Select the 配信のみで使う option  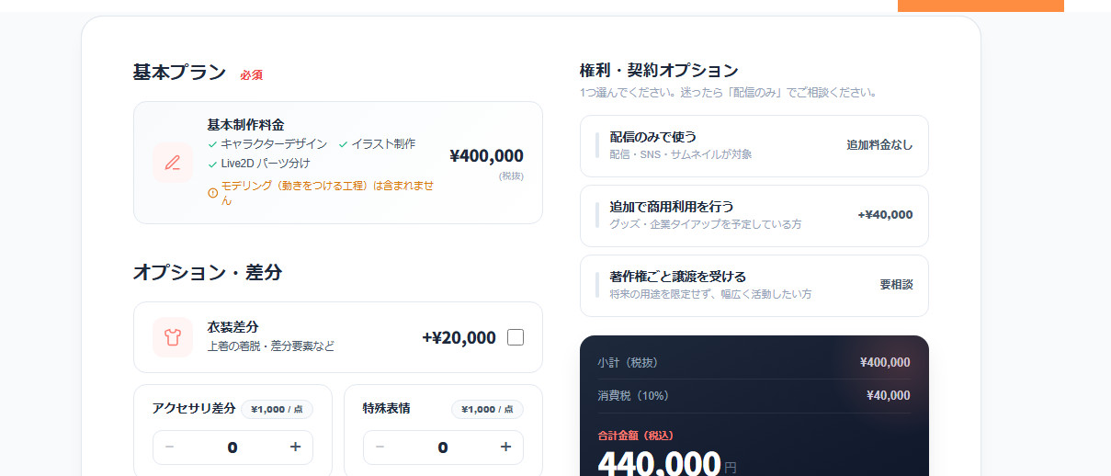754,145
